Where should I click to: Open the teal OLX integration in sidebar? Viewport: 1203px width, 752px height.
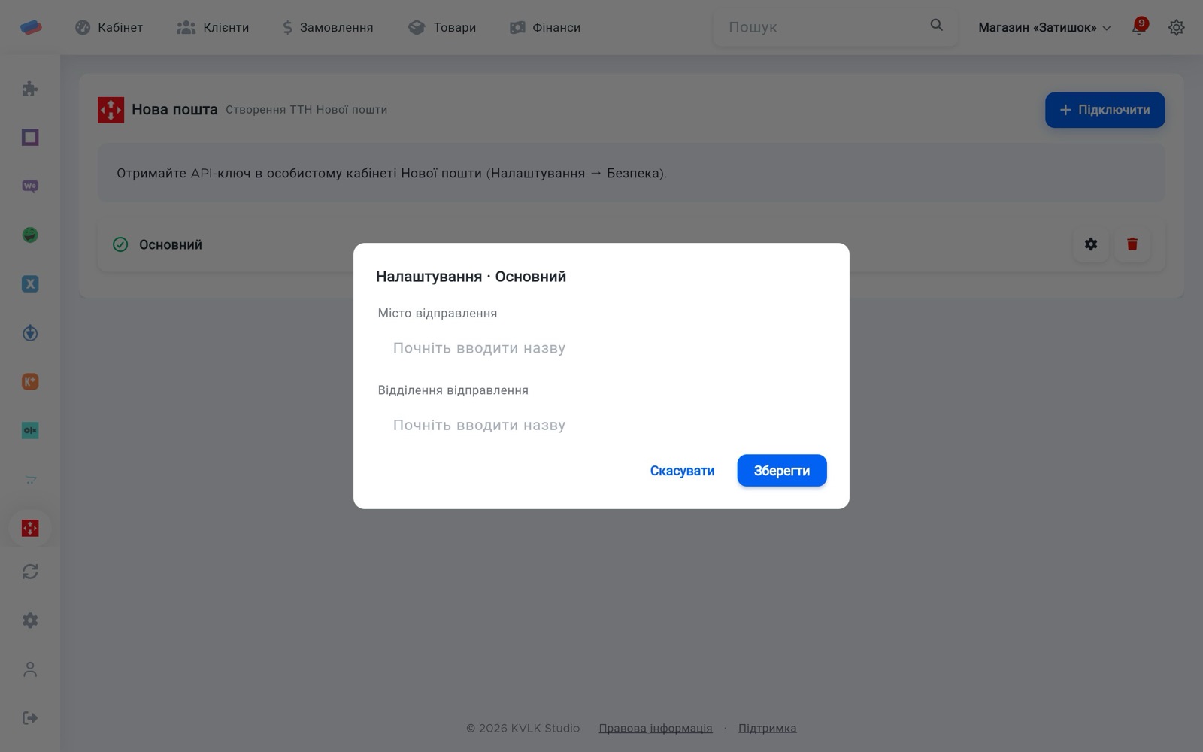[x=30, y=431]
